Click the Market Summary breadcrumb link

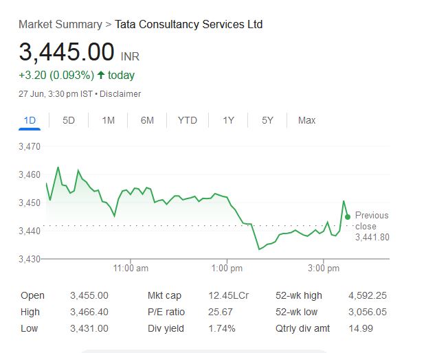tap(59, 25)
